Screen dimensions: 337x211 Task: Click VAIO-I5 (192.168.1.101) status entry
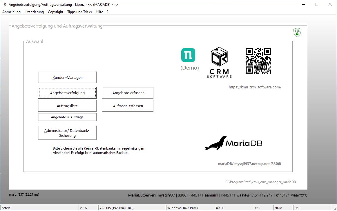point(132,208)
